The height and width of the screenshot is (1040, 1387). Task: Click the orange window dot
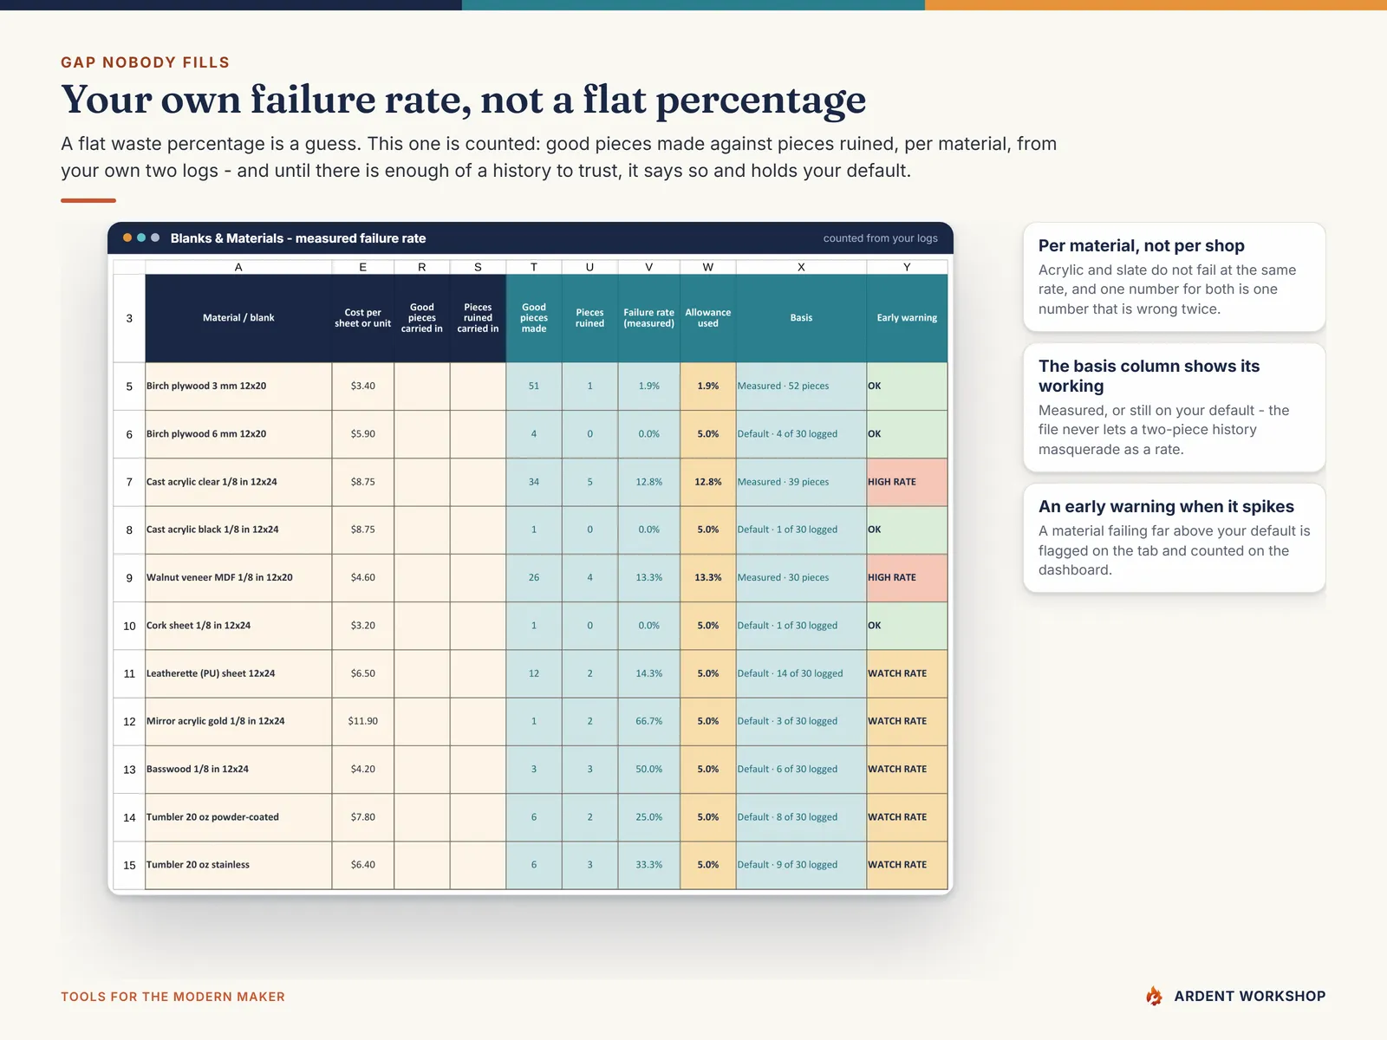[127, 237]
